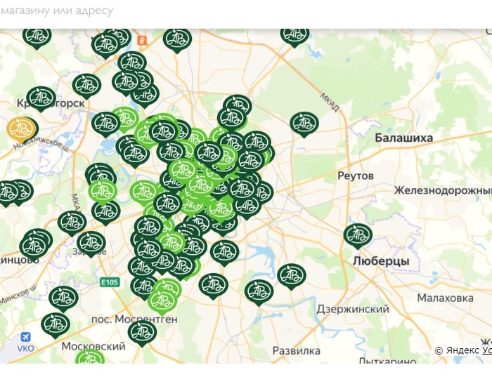
Task: Click the Дзержинский city label
Action: point(353,309)
